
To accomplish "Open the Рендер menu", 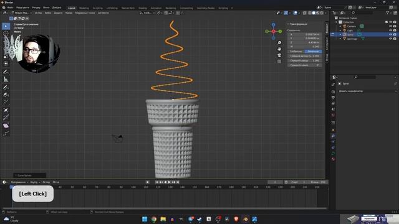I will point(36,7).
